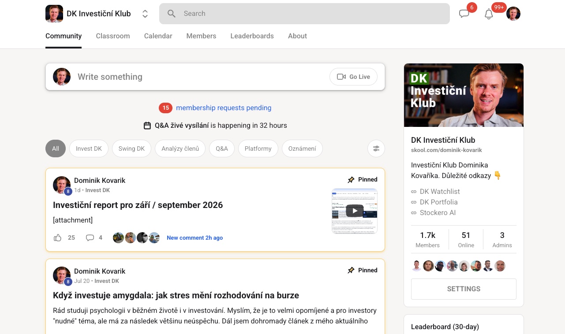Open the Calendar tab
Image resolution: width=565 pixels, height=334 pixels.
click(x=158, y=36)
